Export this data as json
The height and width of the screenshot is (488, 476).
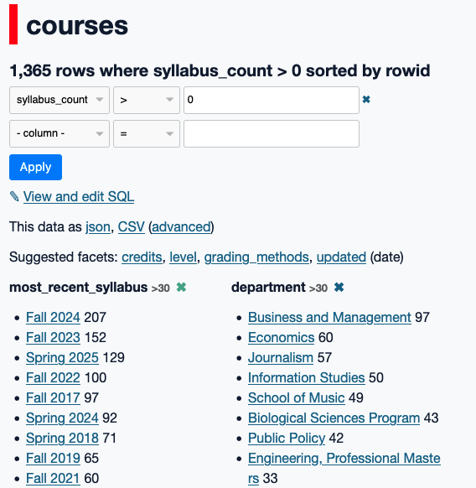click(98, 227)
